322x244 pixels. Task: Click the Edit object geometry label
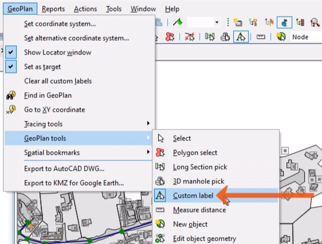205,238
